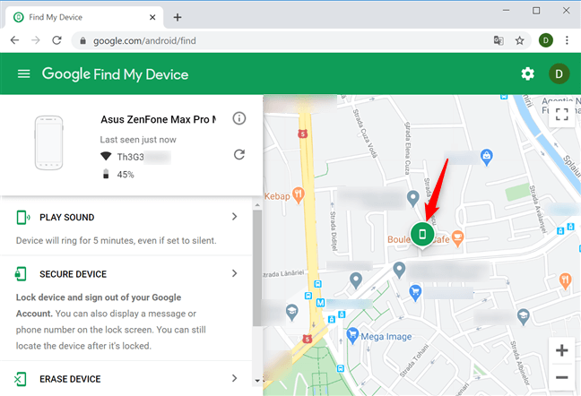
Task: Close the Find My Device tab
Action: click(x=152, y=17)
